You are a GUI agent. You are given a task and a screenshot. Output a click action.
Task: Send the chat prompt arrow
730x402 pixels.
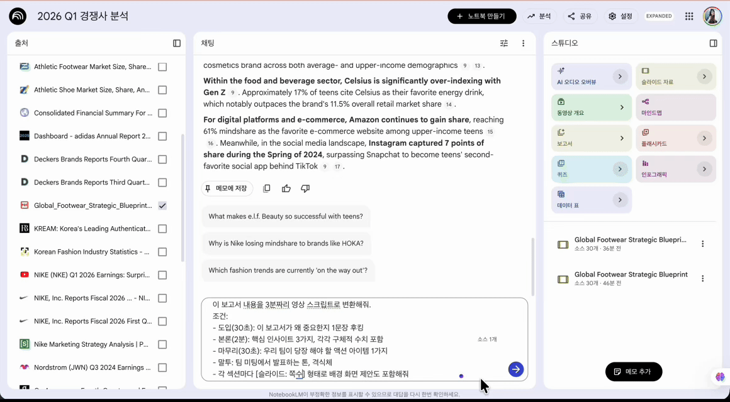coord(516,369)
